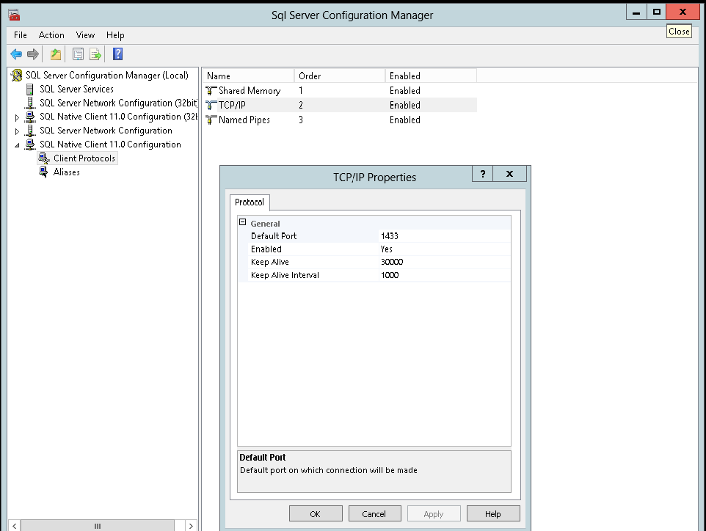Collapse SQL Native Client 11.0 Configuration
Screen dimensions: 706x531
point(16,144)
